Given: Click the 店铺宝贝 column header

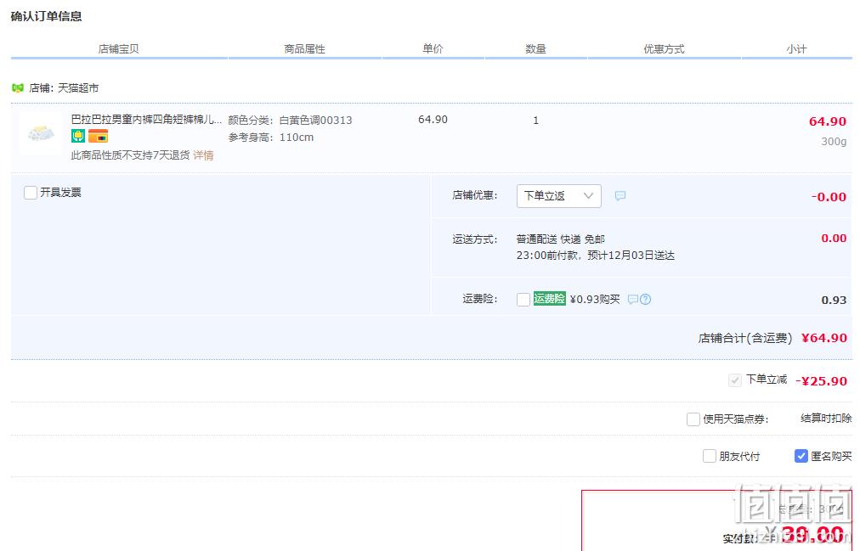Looking at the screenshot, I should (118, 48).
